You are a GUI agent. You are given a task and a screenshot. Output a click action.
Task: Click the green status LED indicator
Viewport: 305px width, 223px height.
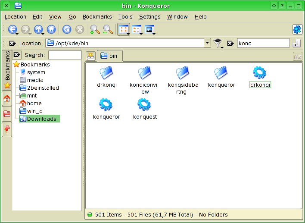[90, 215]
